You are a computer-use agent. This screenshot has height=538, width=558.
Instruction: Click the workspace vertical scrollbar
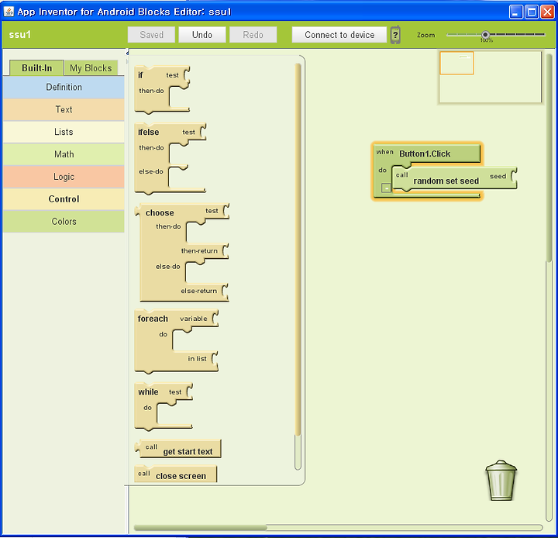point(549,158)
